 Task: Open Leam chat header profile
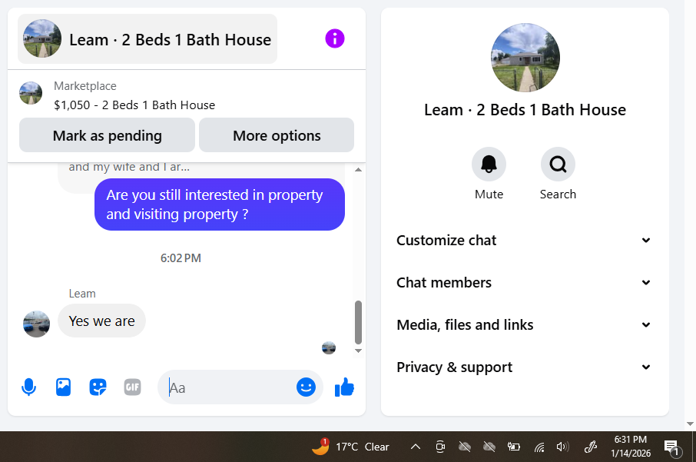point(147,39)
